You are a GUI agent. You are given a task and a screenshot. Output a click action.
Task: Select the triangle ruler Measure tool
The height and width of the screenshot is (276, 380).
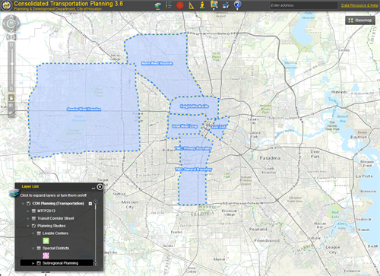192,5
